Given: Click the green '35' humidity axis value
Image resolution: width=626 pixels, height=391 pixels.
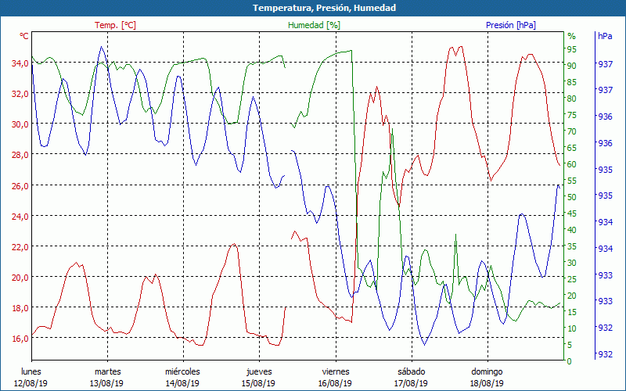Looking at the screenshot, I should (572, 246).
